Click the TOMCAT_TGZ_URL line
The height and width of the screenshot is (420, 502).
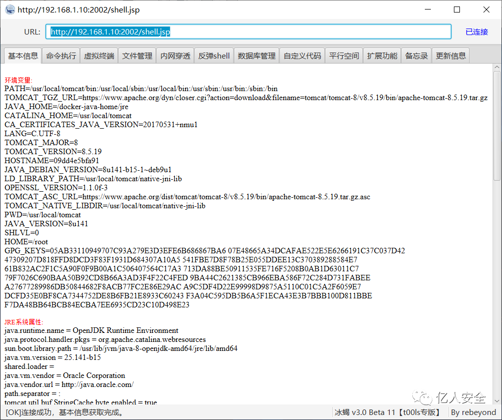246,98
